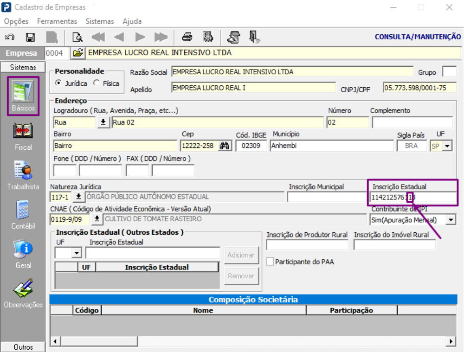The height and width of the screenshot is (352, 464).
Task: Select the Física radio button
Action: (x=97, y=83)
